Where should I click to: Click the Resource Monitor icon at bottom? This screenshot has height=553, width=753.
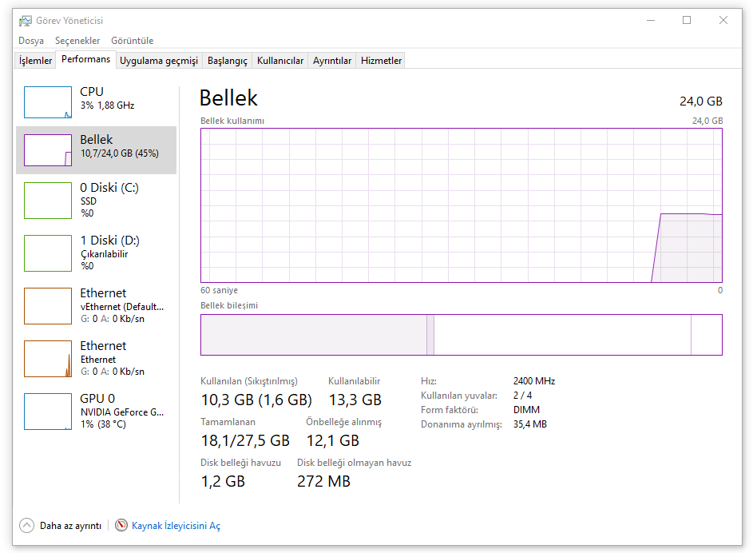pyautogui.click(x=121, y=526)
